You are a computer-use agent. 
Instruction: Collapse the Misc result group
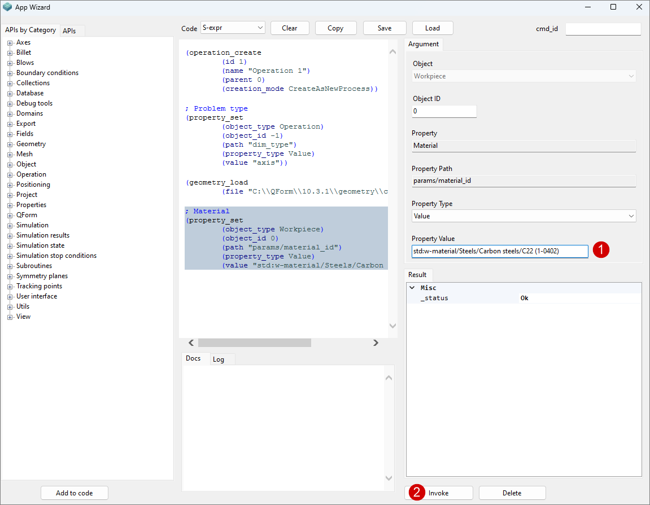point(412,288)
